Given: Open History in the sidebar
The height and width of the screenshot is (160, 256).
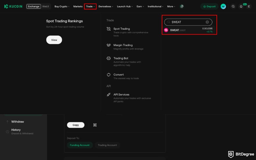Looking at the screenshot, I should click(16, 130).
